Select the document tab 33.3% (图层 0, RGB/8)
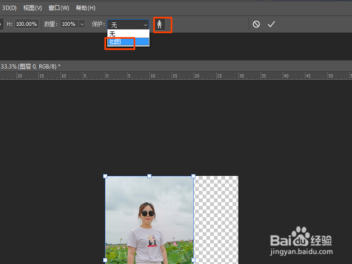352x264 pixels. 30,66
